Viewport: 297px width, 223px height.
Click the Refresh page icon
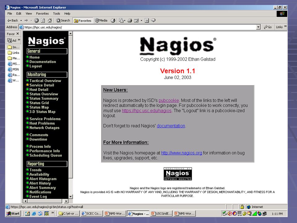click(43, 20)
